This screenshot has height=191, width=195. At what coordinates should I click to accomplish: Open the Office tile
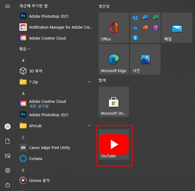[114, 28]
